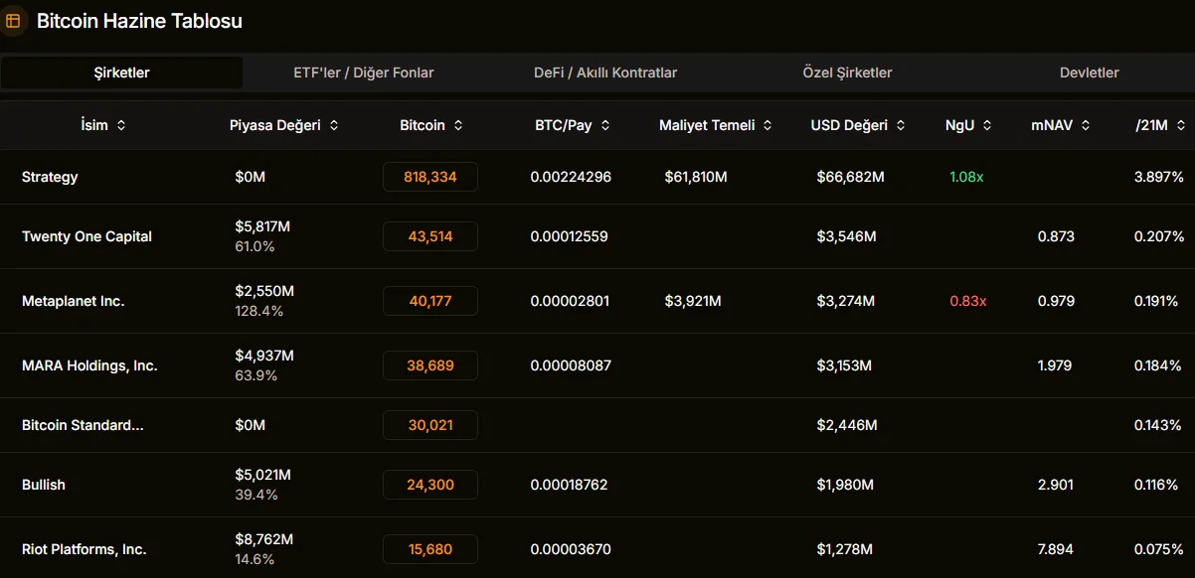
Task: Open the Bullish company entry
Action: pos(44,485)
